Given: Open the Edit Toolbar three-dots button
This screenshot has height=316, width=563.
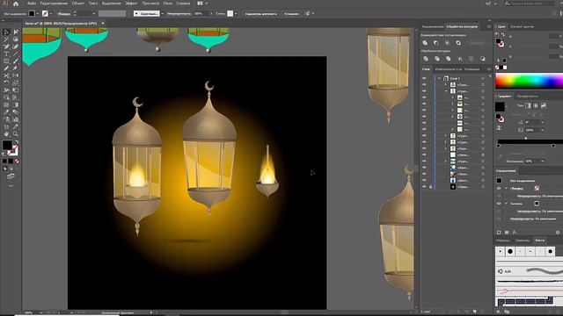Looking at the screenshot, I should 11,186.
